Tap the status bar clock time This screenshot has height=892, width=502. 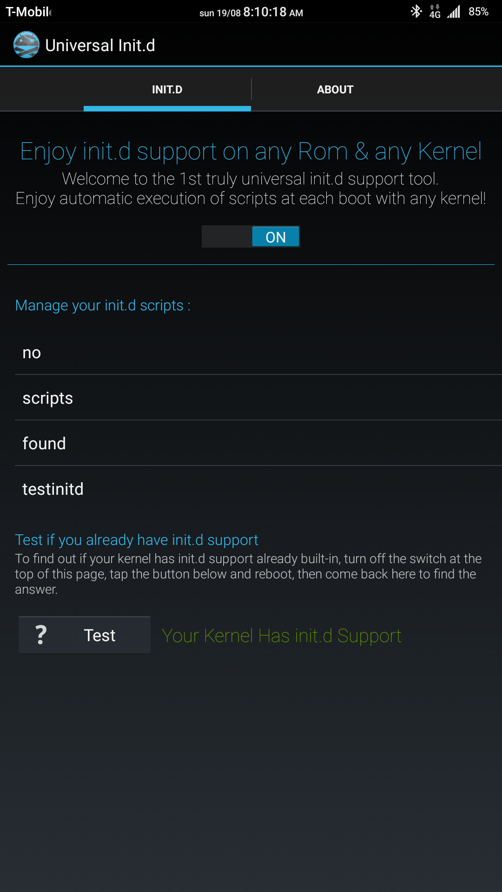[x=265, y=12]
